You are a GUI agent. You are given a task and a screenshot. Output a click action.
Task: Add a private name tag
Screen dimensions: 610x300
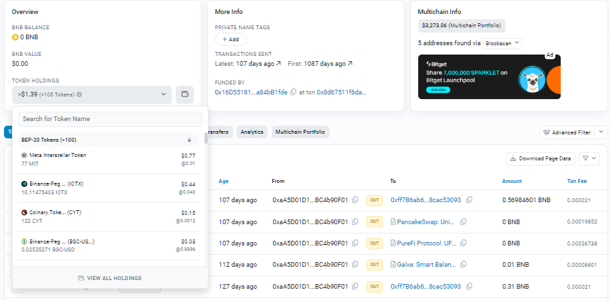230,39
